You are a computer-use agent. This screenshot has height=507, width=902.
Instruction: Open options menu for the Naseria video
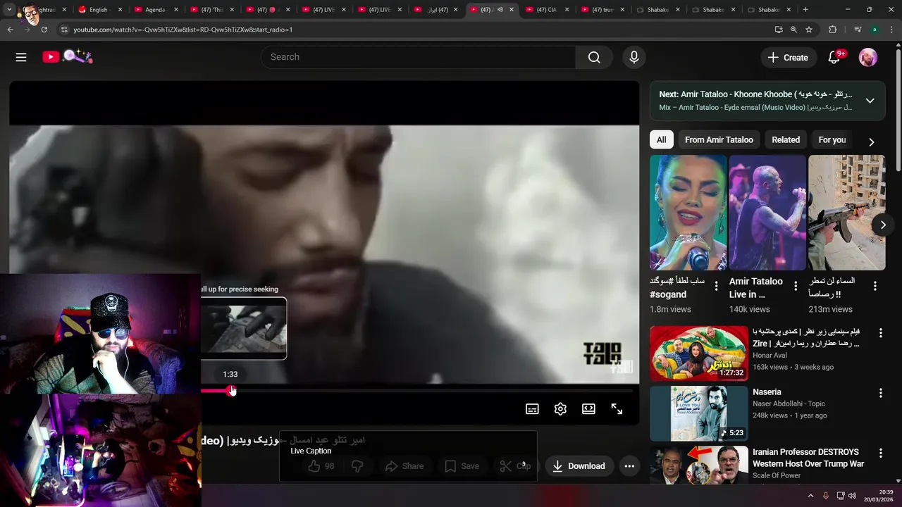click(x=880, y=393)
